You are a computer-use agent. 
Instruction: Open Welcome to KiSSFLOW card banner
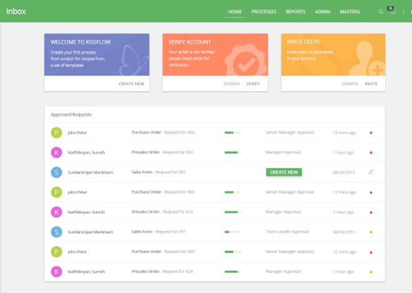coord(97,55)
